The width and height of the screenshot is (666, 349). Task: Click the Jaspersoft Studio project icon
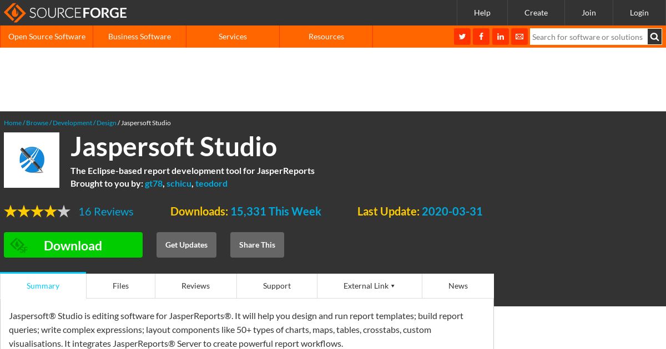click(32, 160)
